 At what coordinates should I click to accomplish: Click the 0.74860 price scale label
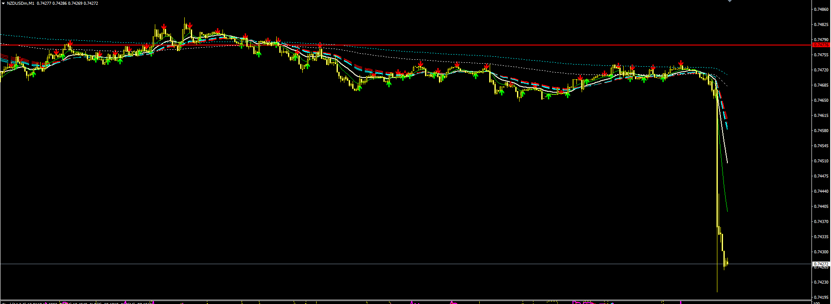coord(821,9)
